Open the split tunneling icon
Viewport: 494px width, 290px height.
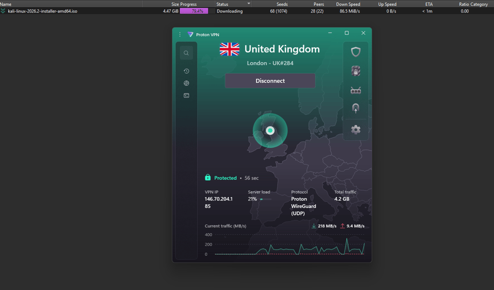coord(356,108)
